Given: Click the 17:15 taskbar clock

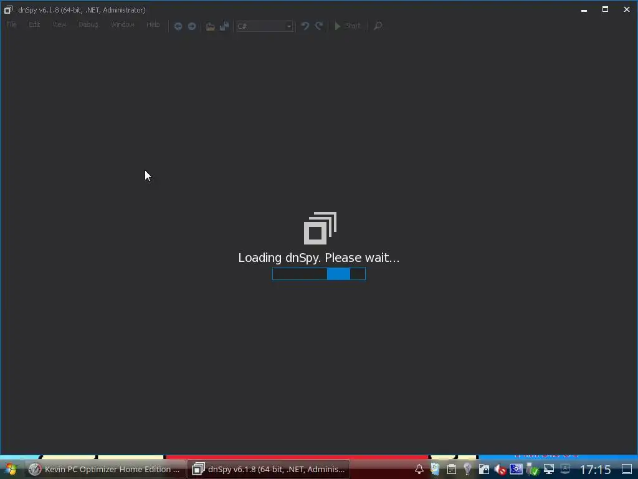Looking at the screenshot, I should [595, 470].
